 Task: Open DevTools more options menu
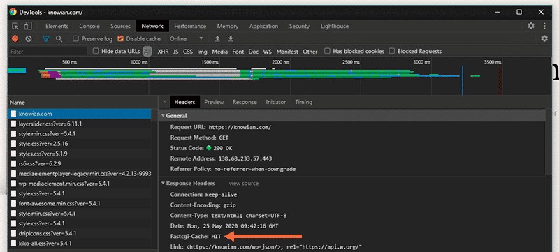(544, 26)
